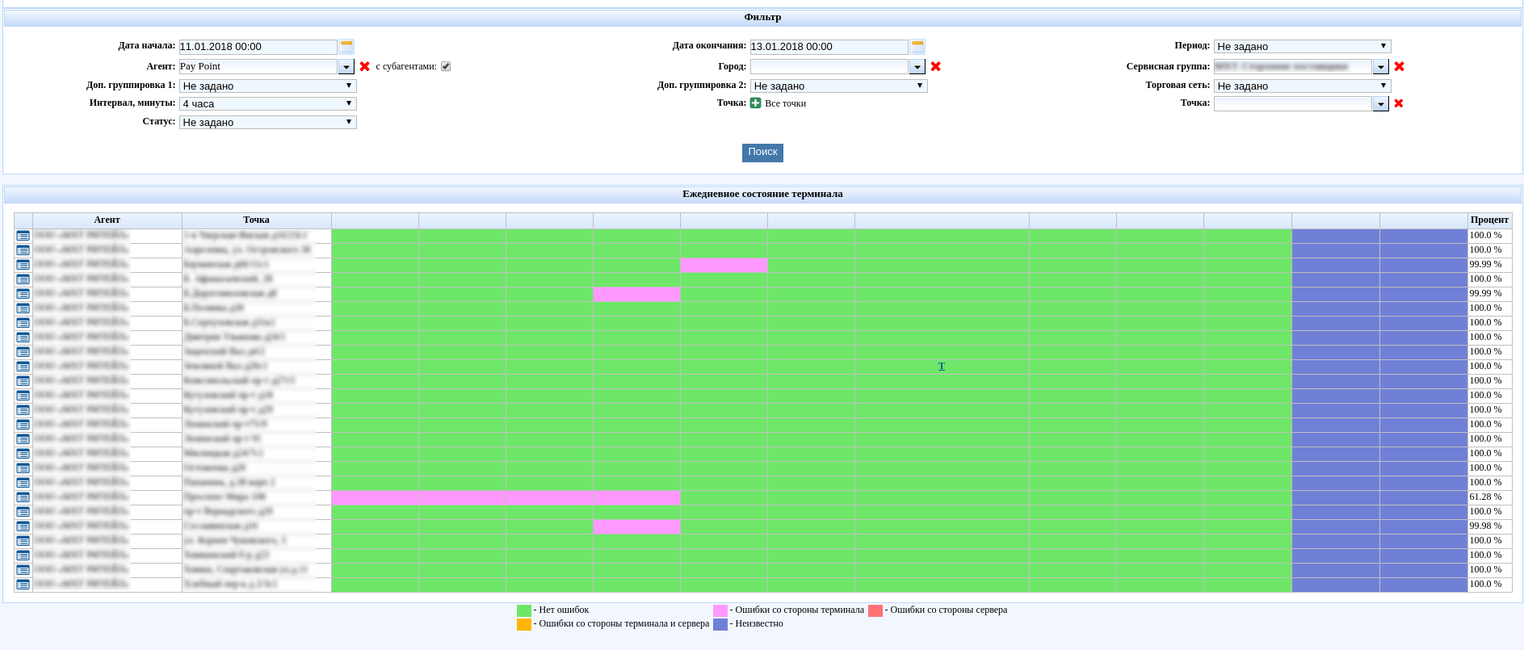Screen dimensions: 1524x650
Task: Click the empty Город input field
Action: [x=829, y=66]
